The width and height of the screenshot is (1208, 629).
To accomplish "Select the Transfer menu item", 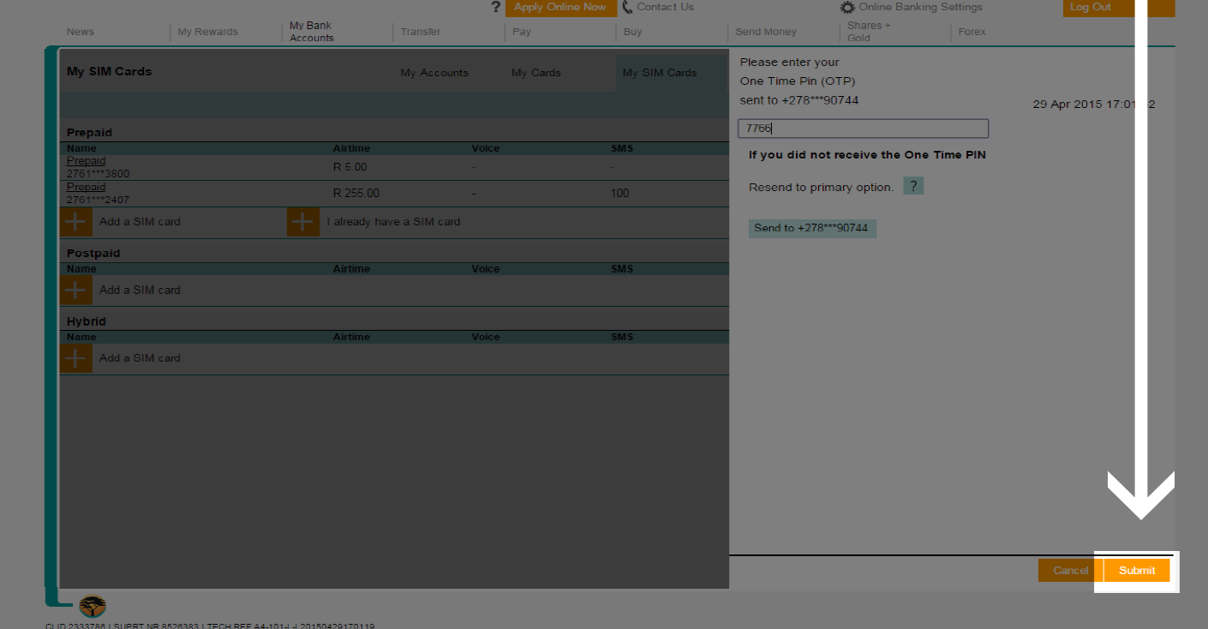I will (420, 32).
